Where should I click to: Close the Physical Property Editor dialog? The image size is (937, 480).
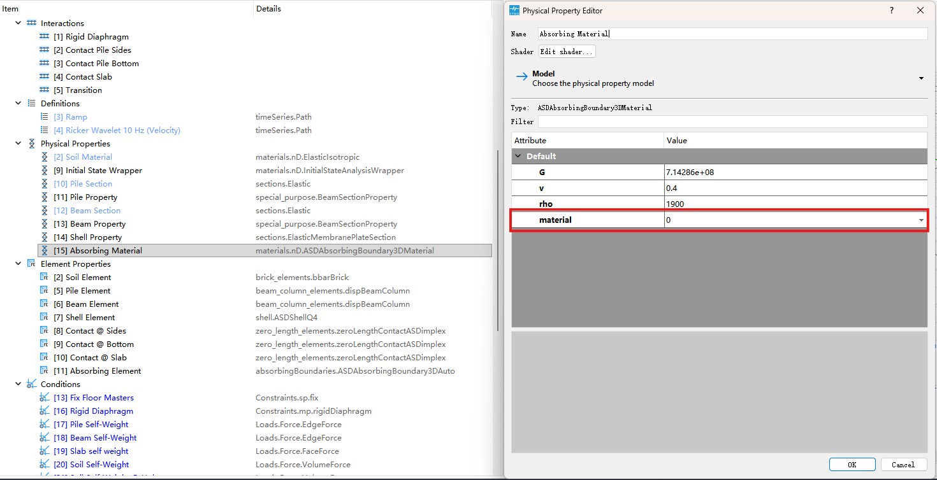point(920,10)
